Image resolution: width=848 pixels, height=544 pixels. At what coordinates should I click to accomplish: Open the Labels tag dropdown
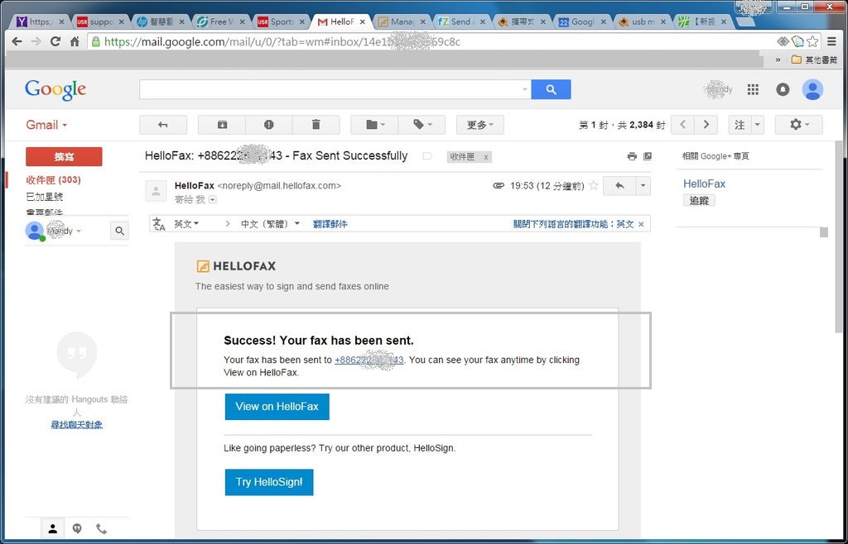coord(422,125)
